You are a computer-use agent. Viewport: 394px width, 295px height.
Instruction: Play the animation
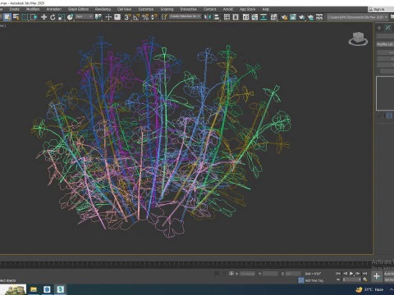pos(351,274)
